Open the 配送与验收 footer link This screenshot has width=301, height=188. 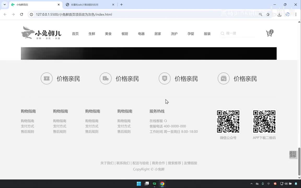[141, 163]
